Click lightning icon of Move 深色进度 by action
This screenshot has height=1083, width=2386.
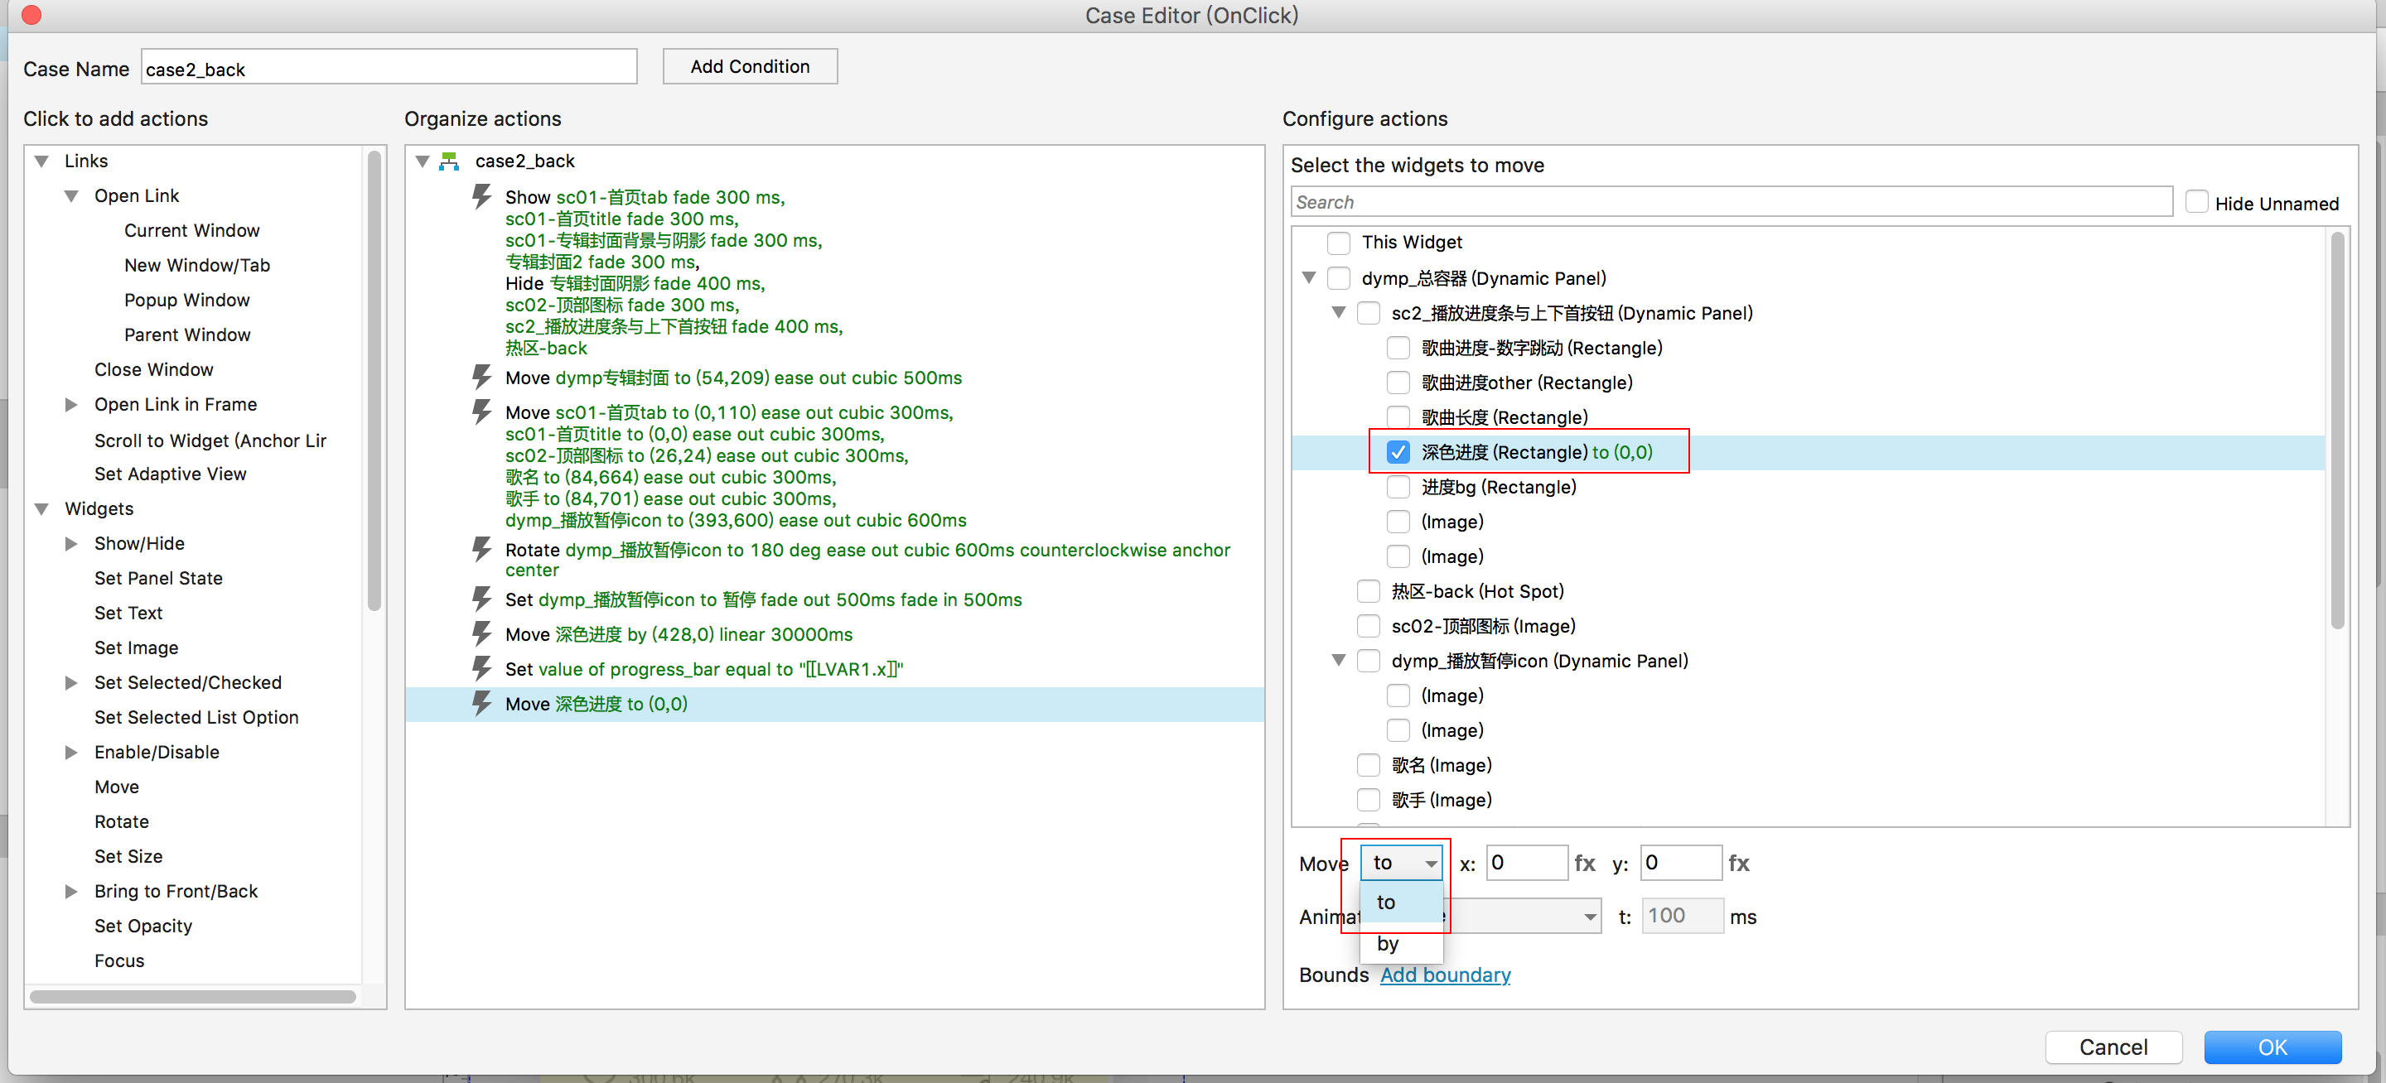tap(481, 634)
